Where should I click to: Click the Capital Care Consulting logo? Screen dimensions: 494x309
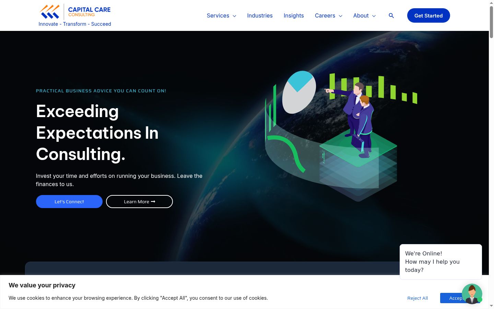(x=75, y=12)
